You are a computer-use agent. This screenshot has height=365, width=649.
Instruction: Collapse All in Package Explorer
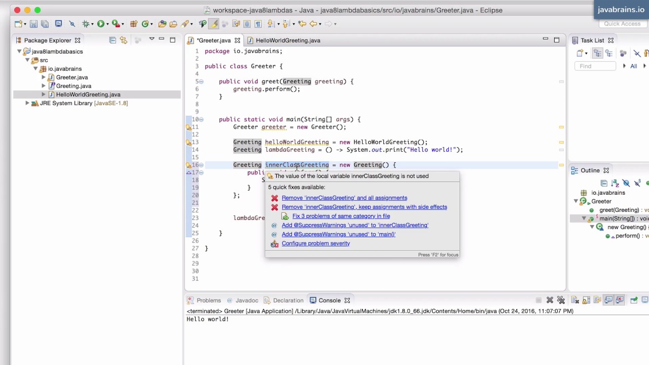tap(113, 40)
